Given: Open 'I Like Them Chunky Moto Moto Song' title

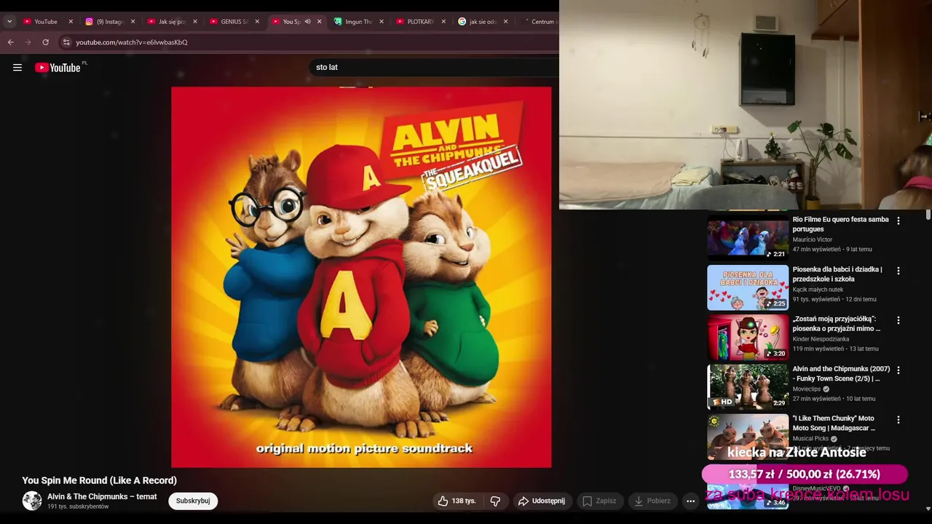Looking at the screenshot, I should [x=834, y=423].
